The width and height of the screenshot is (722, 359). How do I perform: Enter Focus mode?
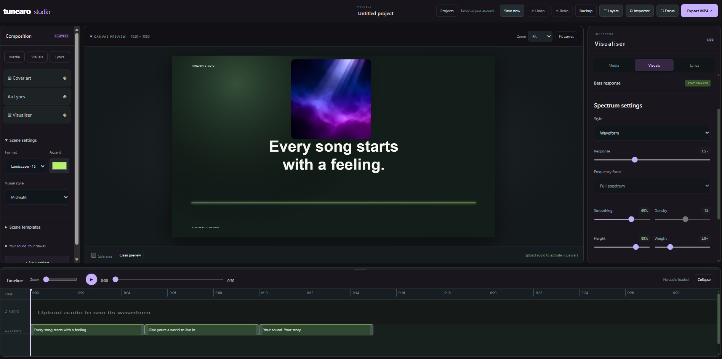(668, 11)
